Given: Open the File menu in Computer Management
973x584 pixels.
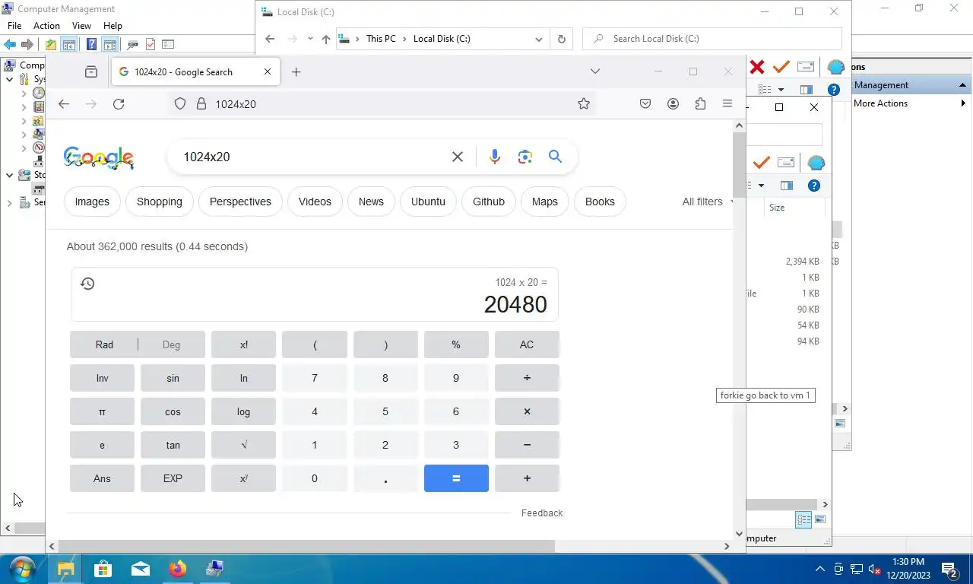Looking at the screenshot, I should pyautogui.click(x=14, y=26).
